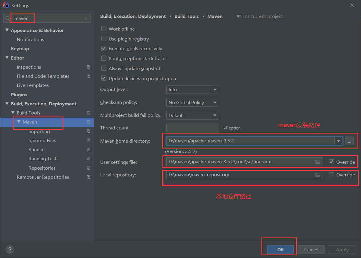Viewport: 361px width, 258px height.
Task: Click project-level icon next to File and Code Templates
Action: click(x=88, y=76)
